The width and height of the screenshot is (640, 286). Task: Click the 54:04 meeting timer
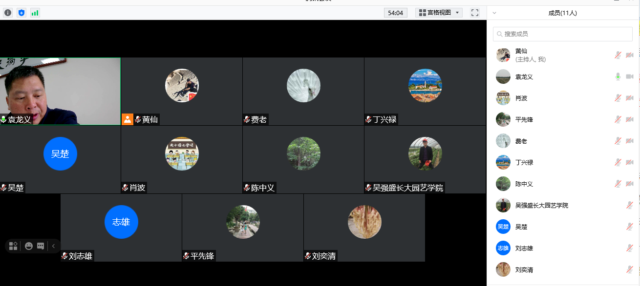point(395,13)
